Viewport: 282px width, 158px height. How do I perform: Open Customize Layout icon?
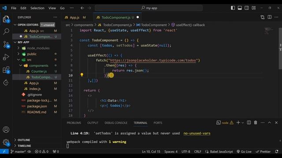pos(254,8)
